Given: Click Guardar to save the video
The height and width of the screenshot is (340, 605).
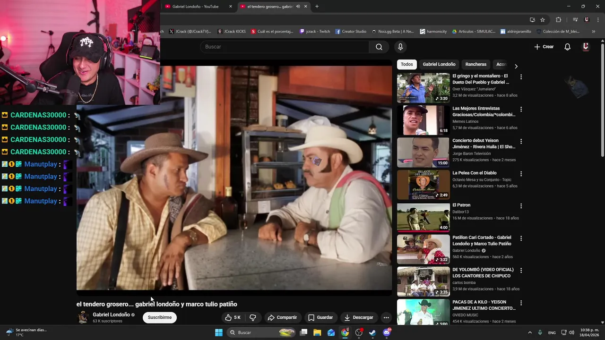Looking at the screenshot, I should pos(320,317).
